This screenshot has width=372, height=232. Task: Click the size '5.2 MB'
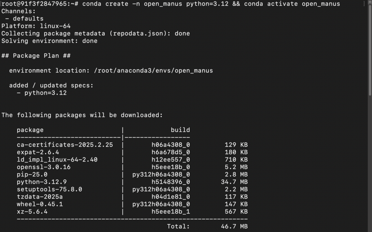coord(236,167)
